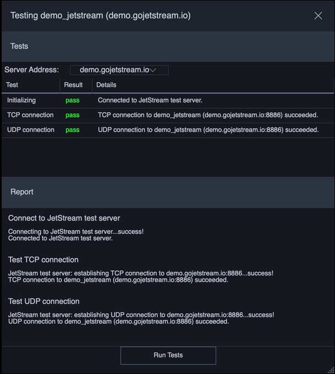
Task: Click the pass result for UDP connection
Action: point(72,130)
